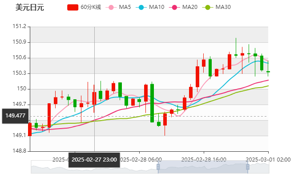Screen dimensions: 298x178
Task: Click the right handle of zoom slider
Action: [248, 166]
